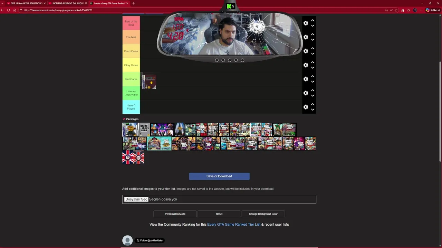Open Every GTA Game Ranked Tier List link
Image resolution: width=442 pixels, height=248 pixels.
point(234,225)
